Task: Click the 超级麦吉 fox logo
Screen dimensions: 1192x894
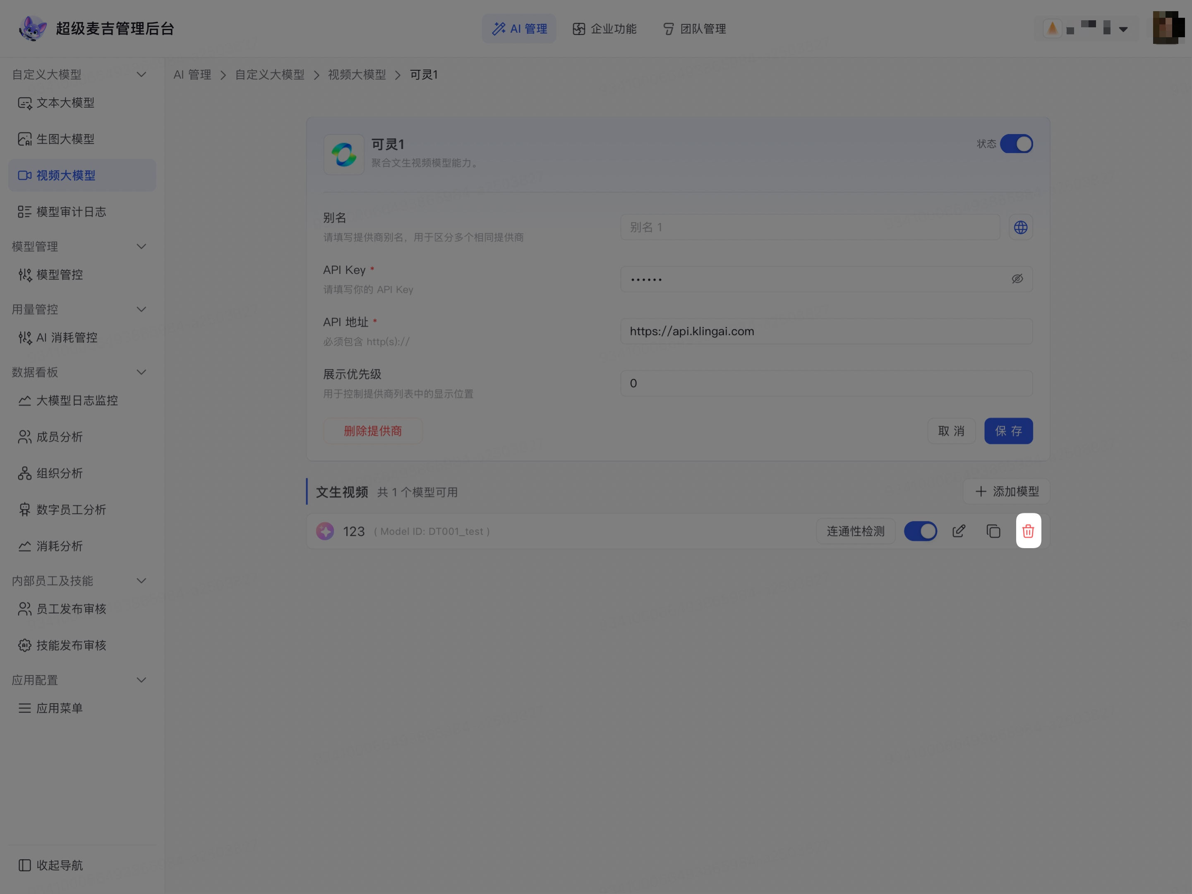Action: pos(32,29)
